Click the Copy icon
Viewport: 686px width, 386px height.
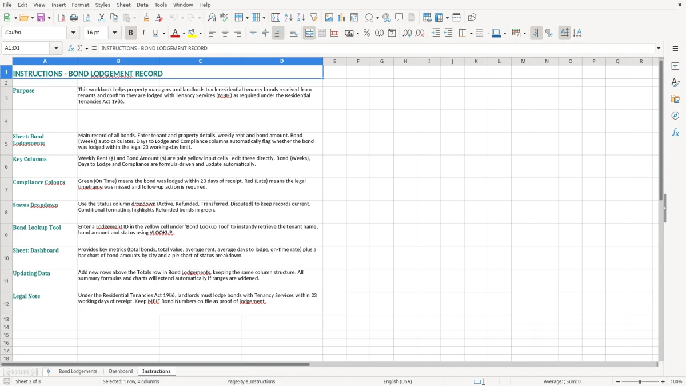pos(114,18)
